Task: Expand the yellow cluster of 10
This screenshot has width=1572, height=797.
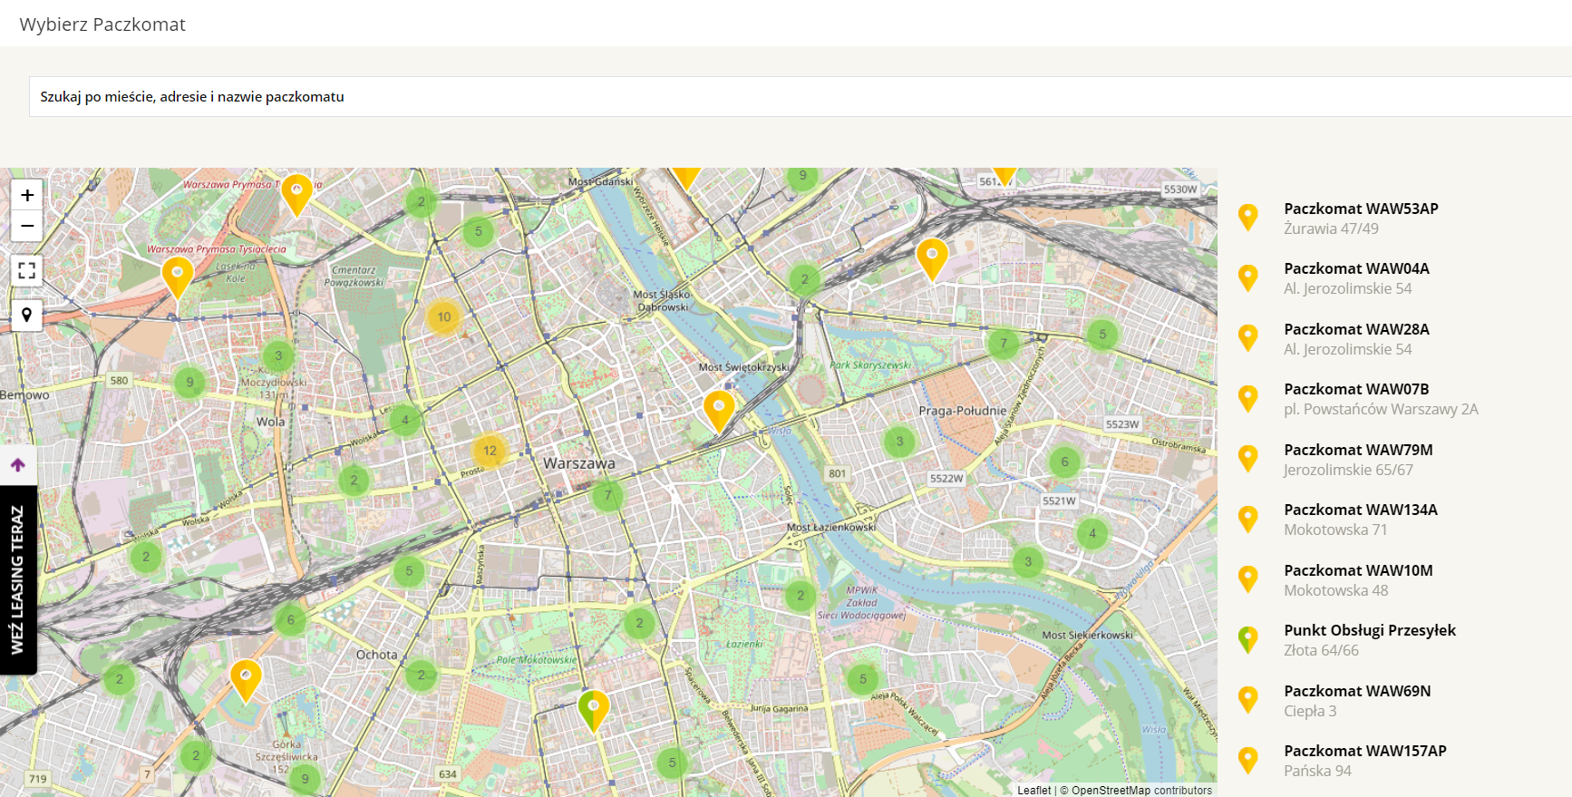Action: (444, 317)
